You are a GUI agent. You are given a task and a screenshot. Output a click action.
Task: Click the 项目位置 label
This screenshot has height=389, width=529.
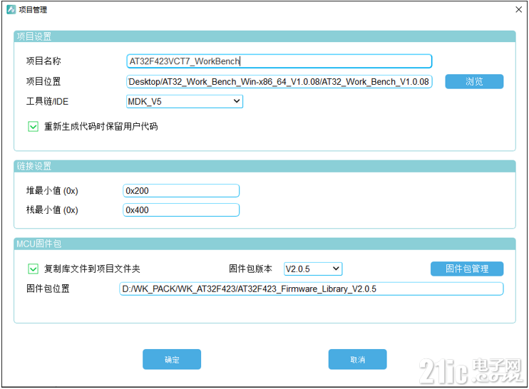pos(43,81)
